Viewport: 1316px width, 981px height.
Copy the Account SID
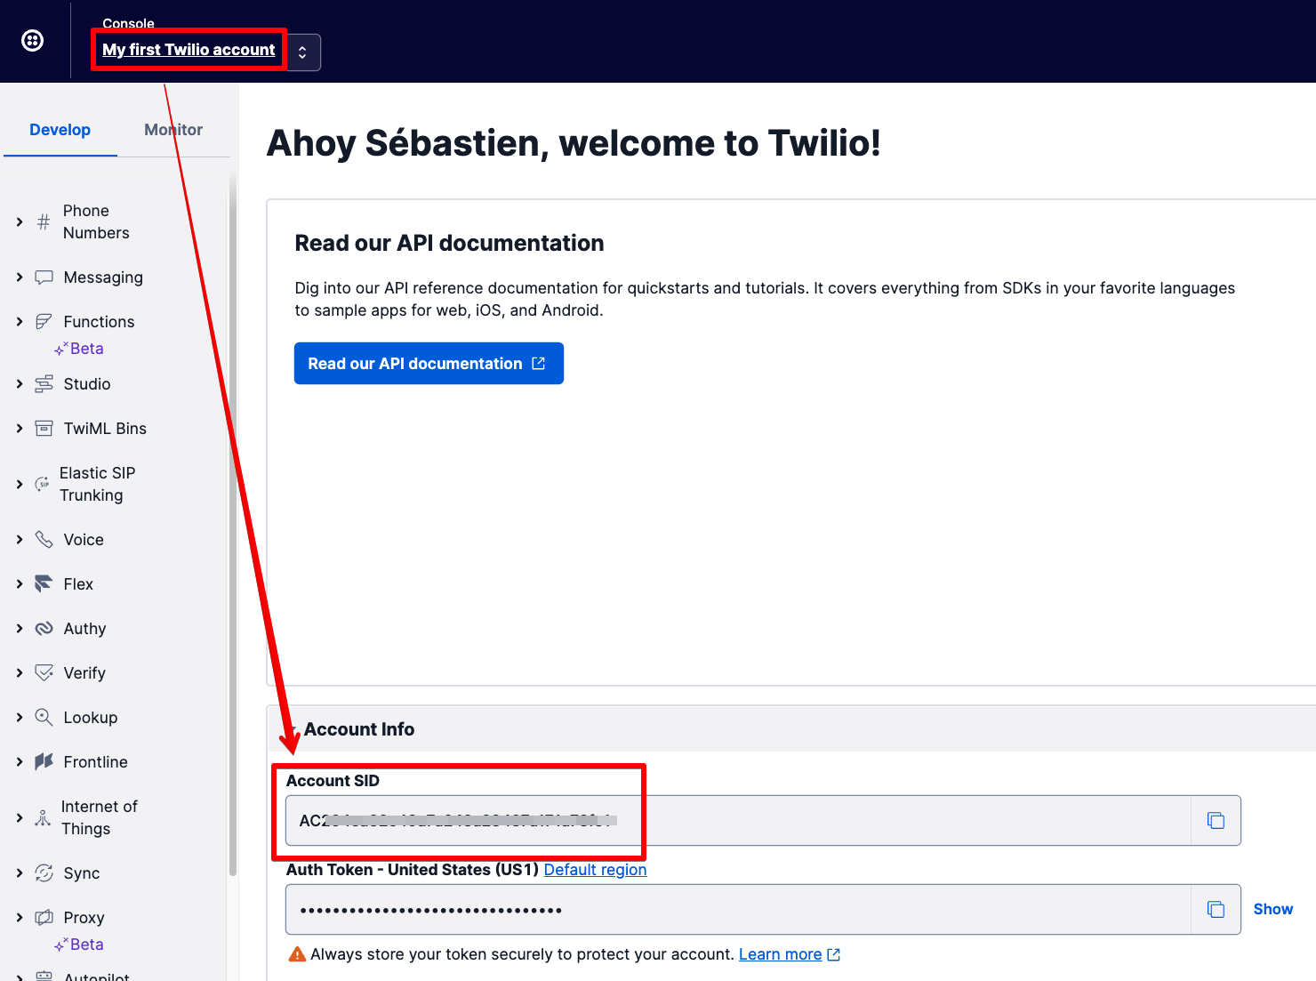1216,820
